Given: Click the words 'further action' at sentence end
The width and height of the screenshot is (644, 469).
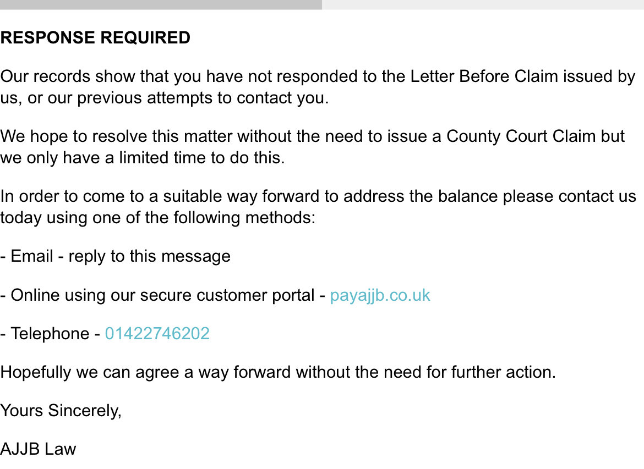Looking at the screenshot, I should pyautogui.click(x=503, y=372).
